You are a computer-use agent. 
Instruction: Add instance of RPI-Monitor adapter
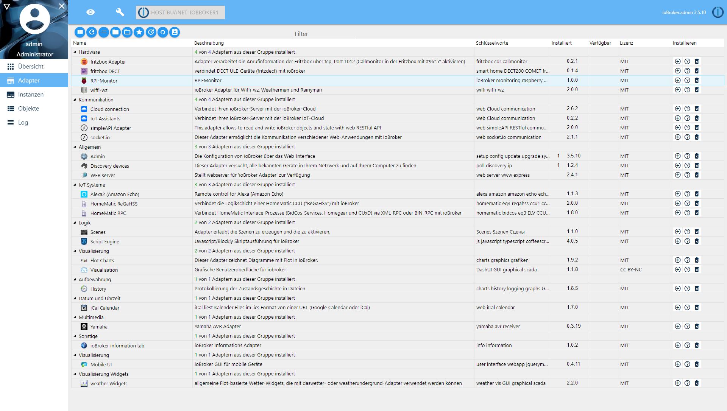677,80
